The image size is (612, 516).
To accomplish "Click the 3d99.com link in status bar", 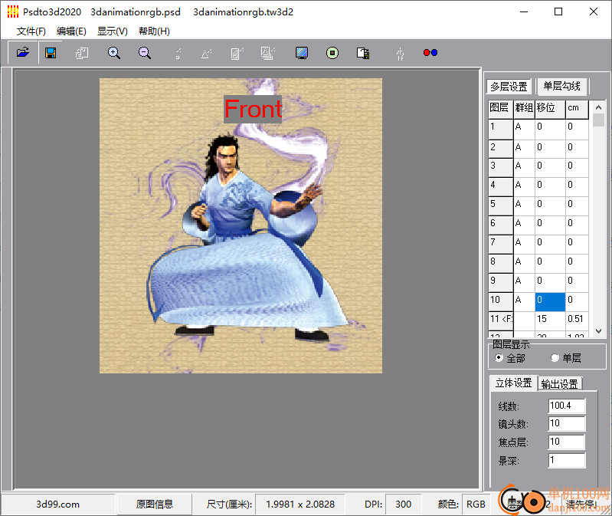I will [x=58, y=504].
